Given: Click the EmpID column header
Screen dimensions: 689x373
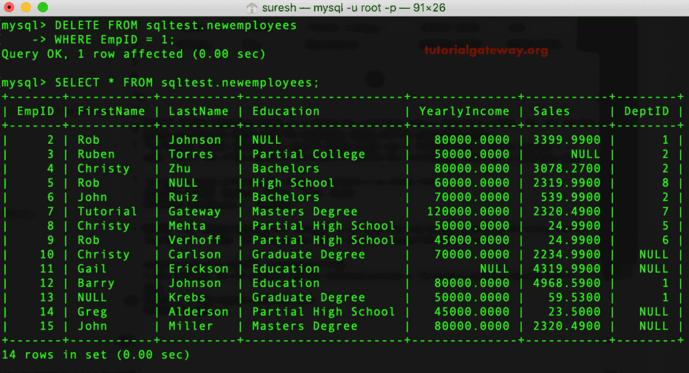Looking at the screenshot, I should pyautogui.click(x=35, y=111).
